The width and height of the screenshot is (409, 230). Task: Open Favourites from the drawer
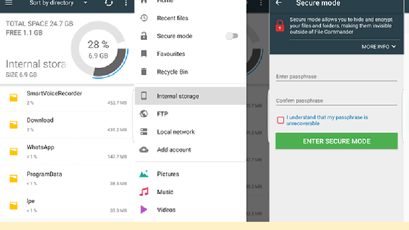tap(171, 54)
